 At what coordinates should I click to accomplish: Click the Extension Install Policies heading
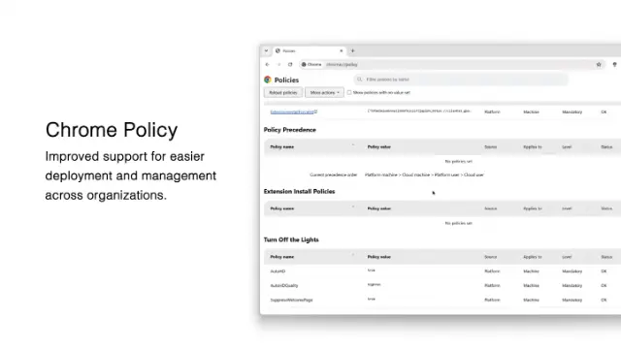coord(300,192)
